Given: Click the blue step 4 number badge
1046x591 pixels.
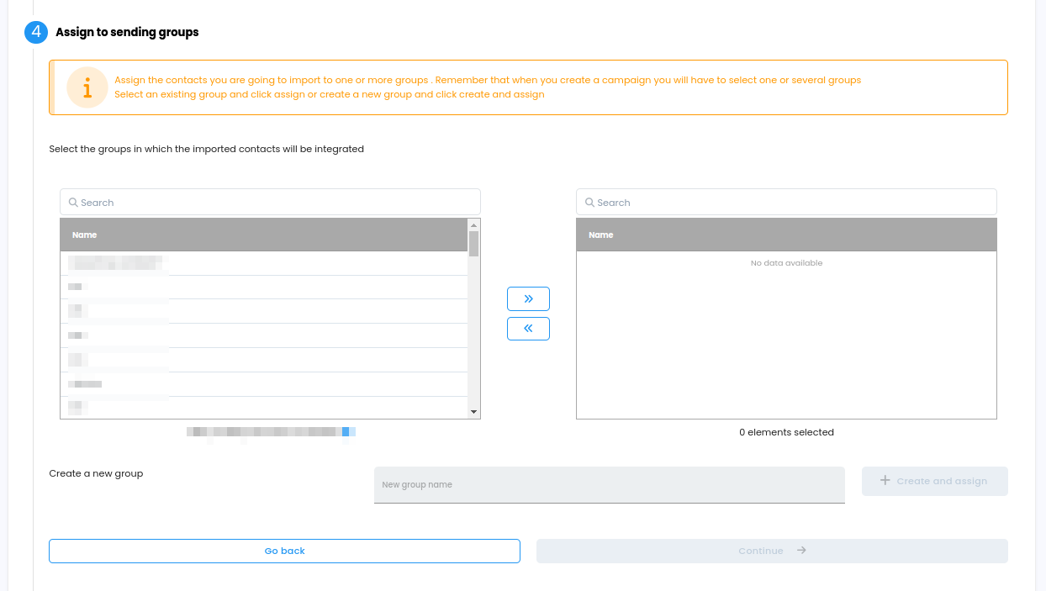Looking at the screenshot, I should [36, 32].
